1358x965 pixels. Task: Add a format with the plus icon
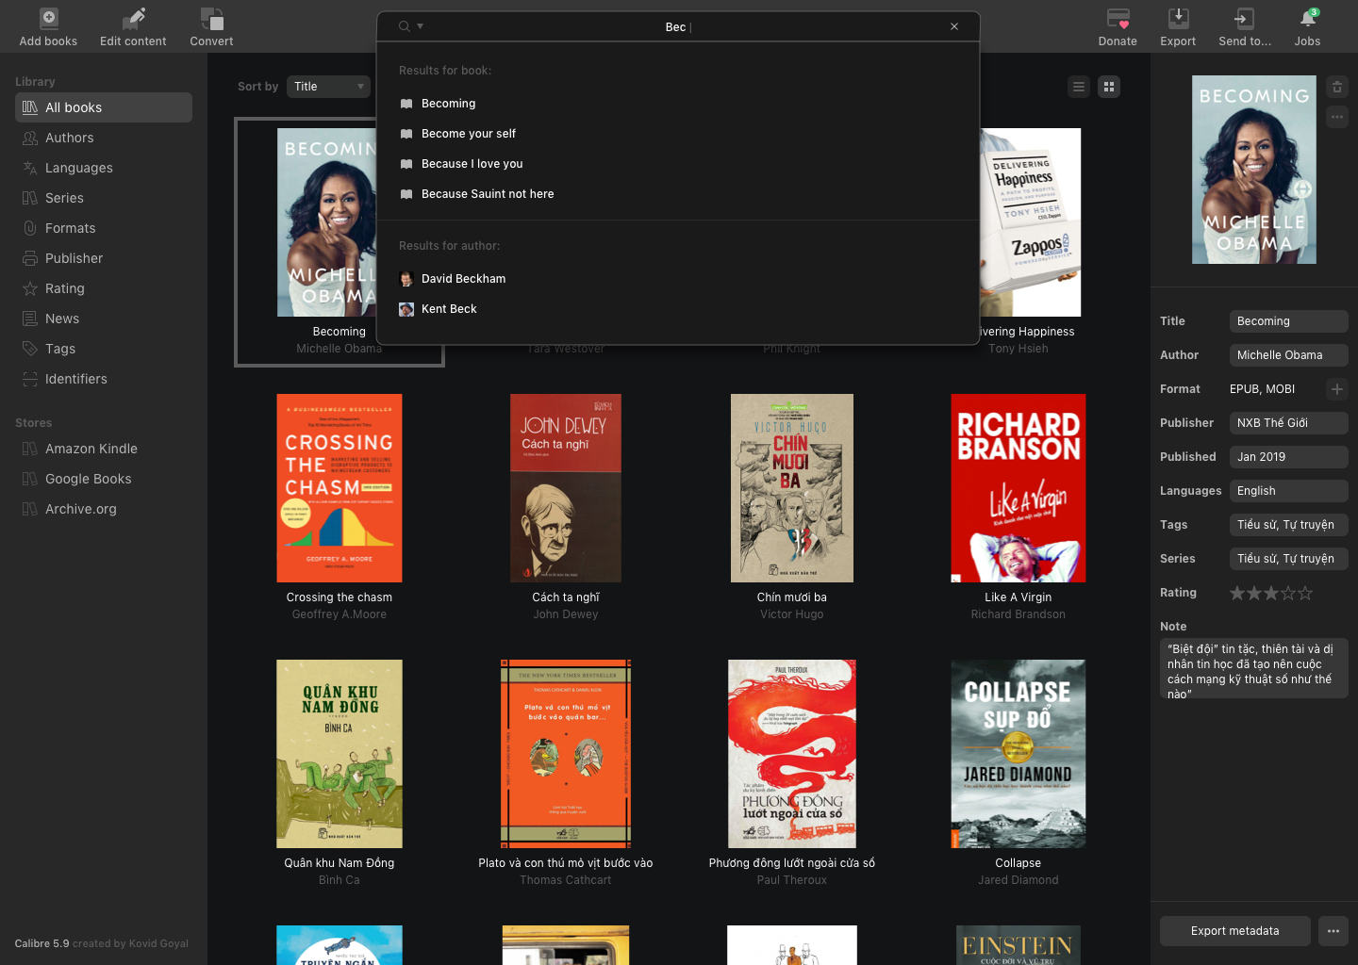[1337, 389]
